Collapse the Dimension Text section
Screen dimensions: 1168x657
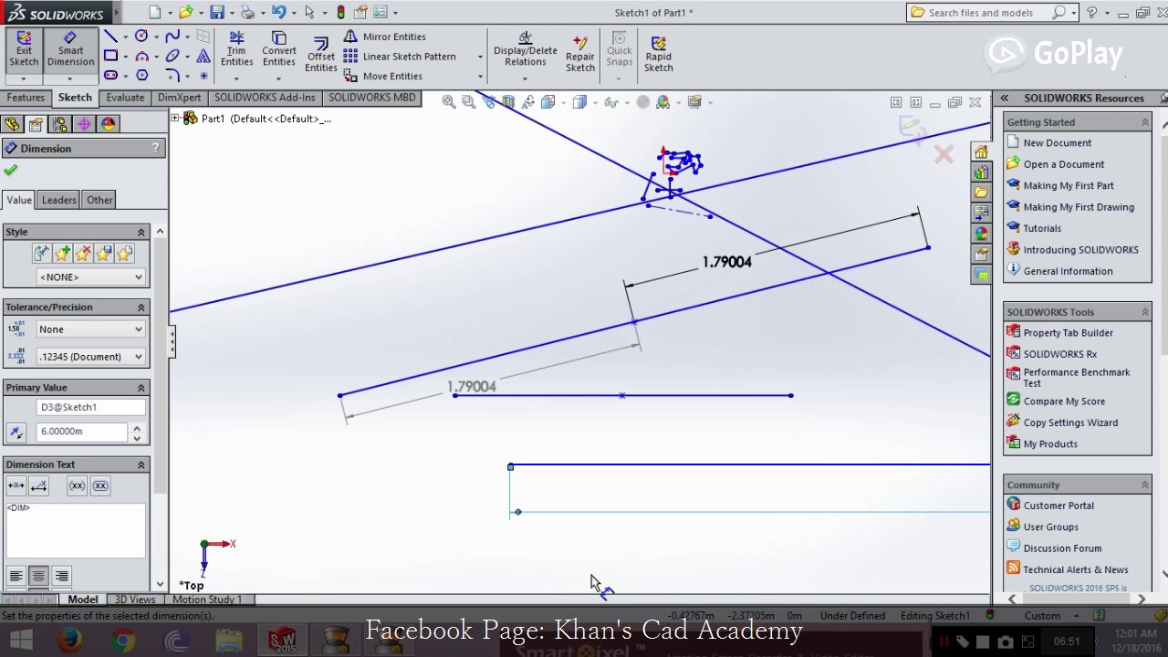141,464
